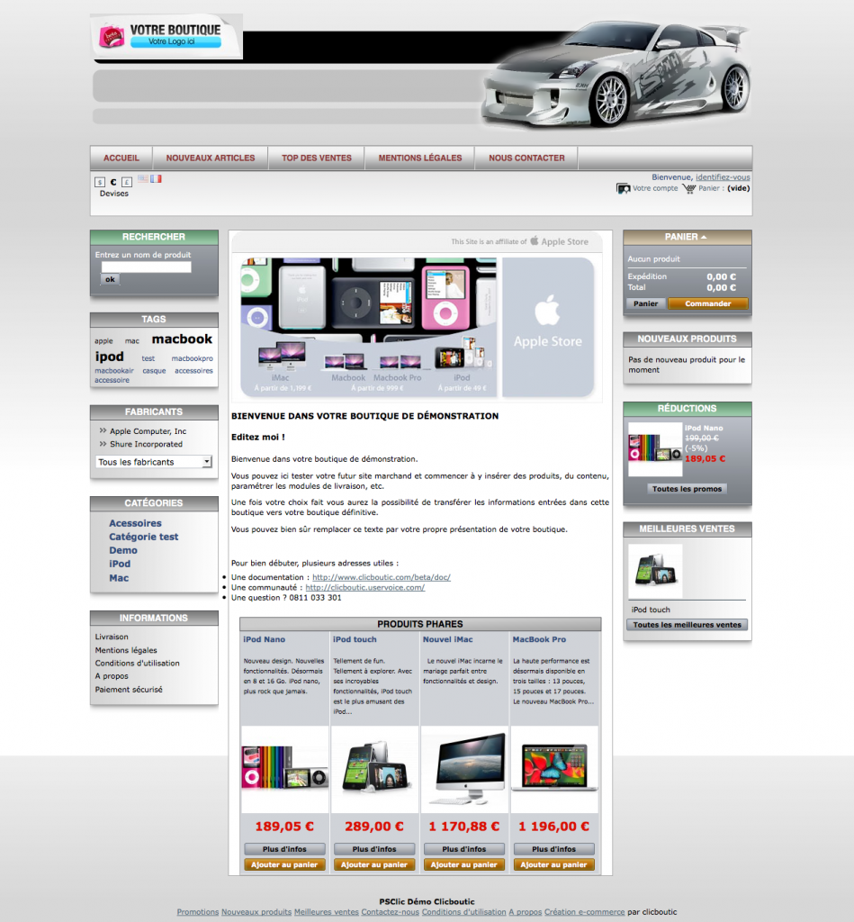Open Mentions légales in Informations block
Image resolution: width=854 pixels, height=922 pixels.
point(126,650)
